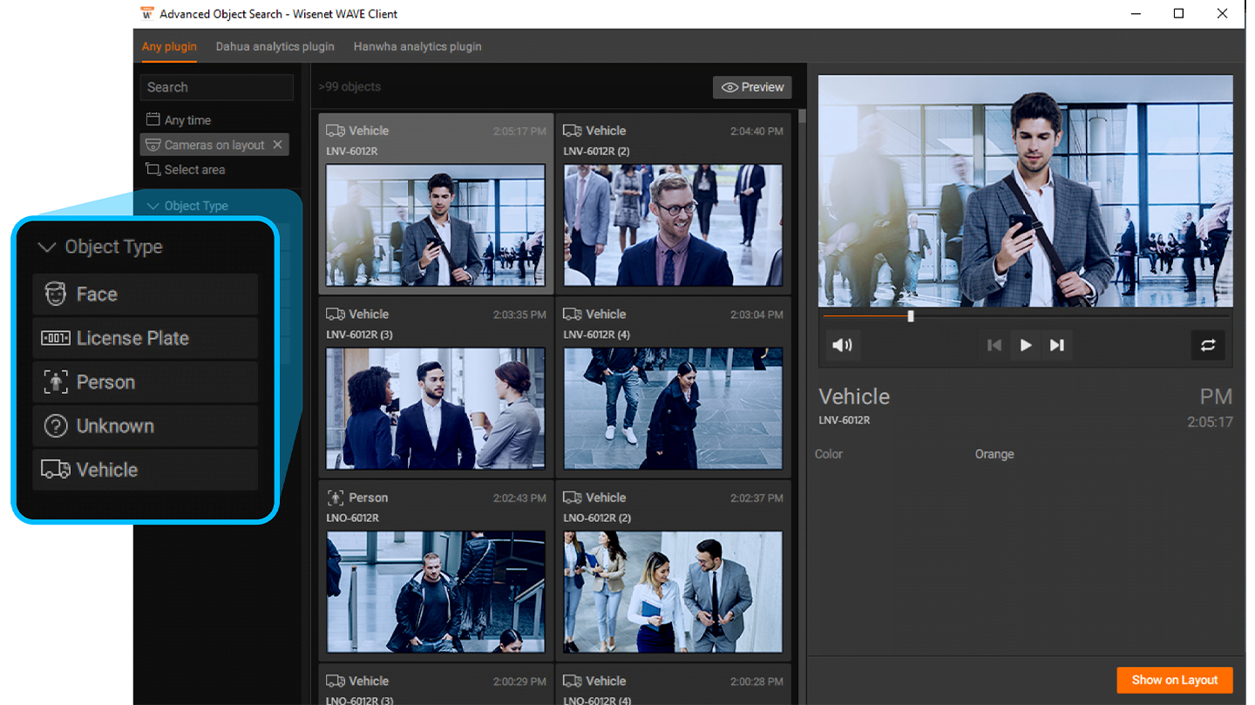Select the License Plate object type
This screenshot has height=705, width=1255.
coord(146,338)
